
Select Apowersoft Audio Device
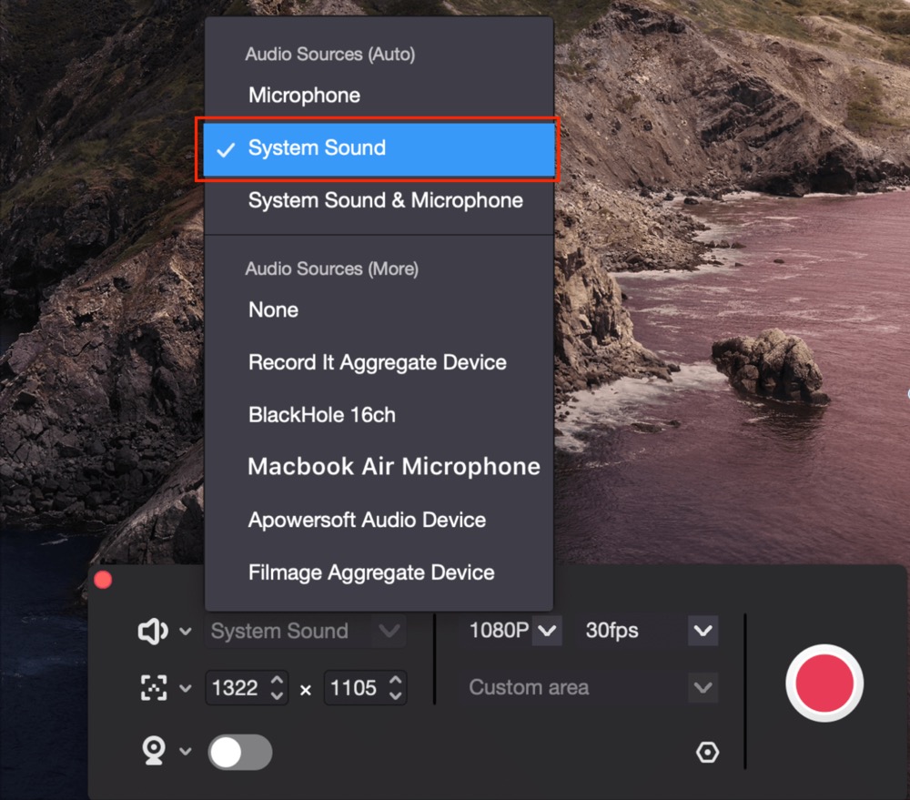[379, 521]
